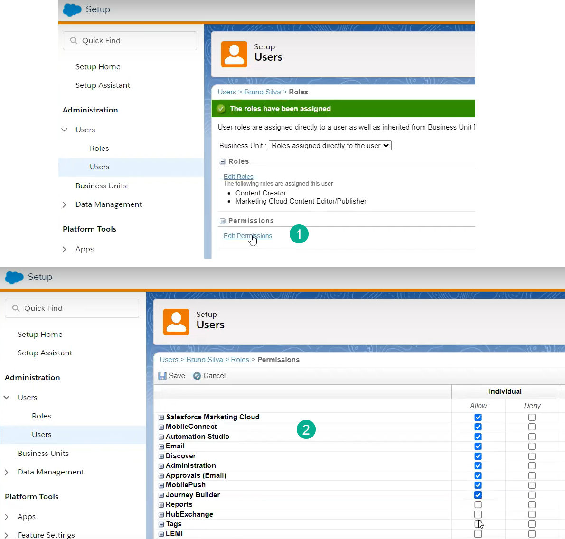Uncheck Allow for Journey Builder
This screenshot has height=539, width=565.
point(478,495)
